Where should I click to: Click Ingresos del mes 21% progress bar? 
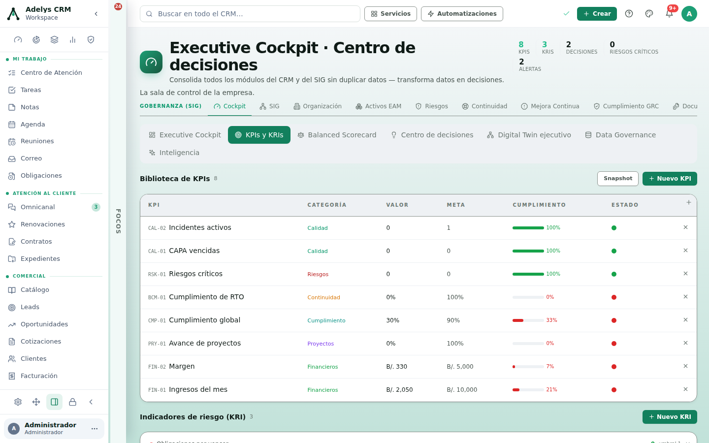click(x=528, y=390)
